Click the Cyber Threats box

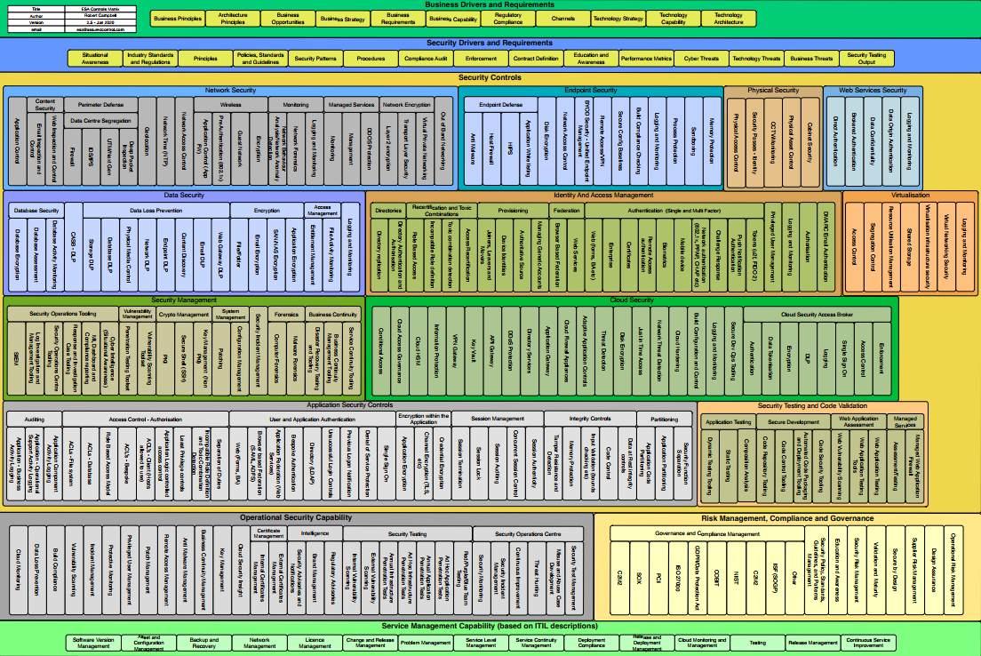pyautogui.click(x=701, y=59)
